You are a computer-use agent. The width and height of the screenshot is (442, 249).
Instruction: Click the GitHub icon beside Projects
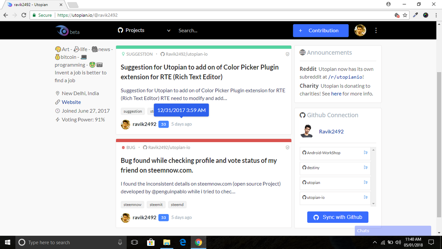pyautogui.click(x=120, y=30)
